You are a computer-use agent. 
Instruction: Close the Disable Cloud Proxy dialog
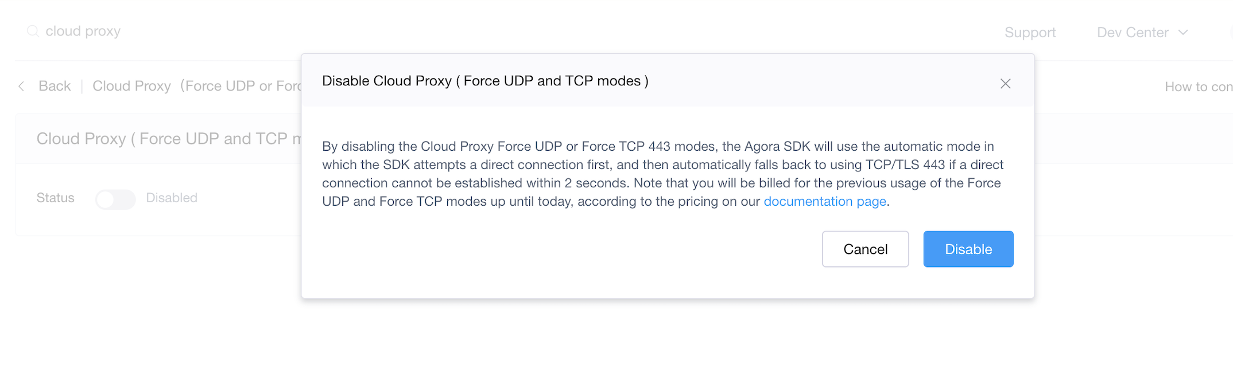tap(1005, 84)
